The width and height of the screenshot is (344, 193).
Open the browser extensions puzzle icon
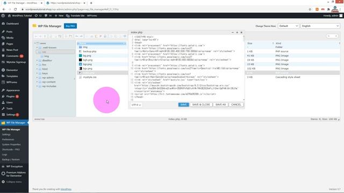click(x=328, y=10)
